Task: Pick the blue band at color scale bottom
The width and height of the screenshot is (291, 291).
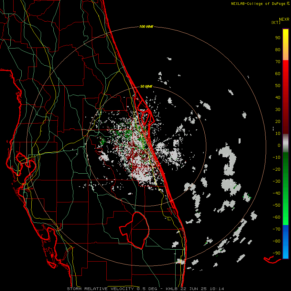Action: coord(286,242)
